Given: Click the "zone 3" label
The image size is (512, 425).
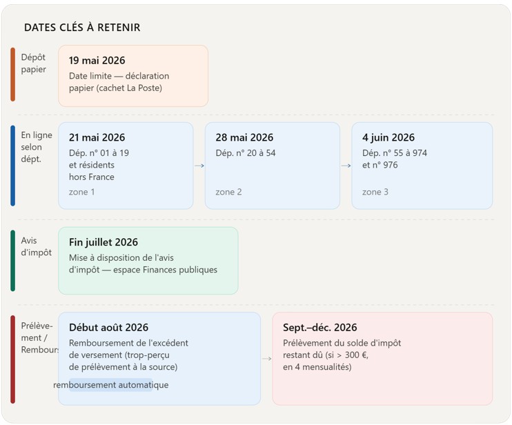Looking at the screenshot, I should [375, 192].
